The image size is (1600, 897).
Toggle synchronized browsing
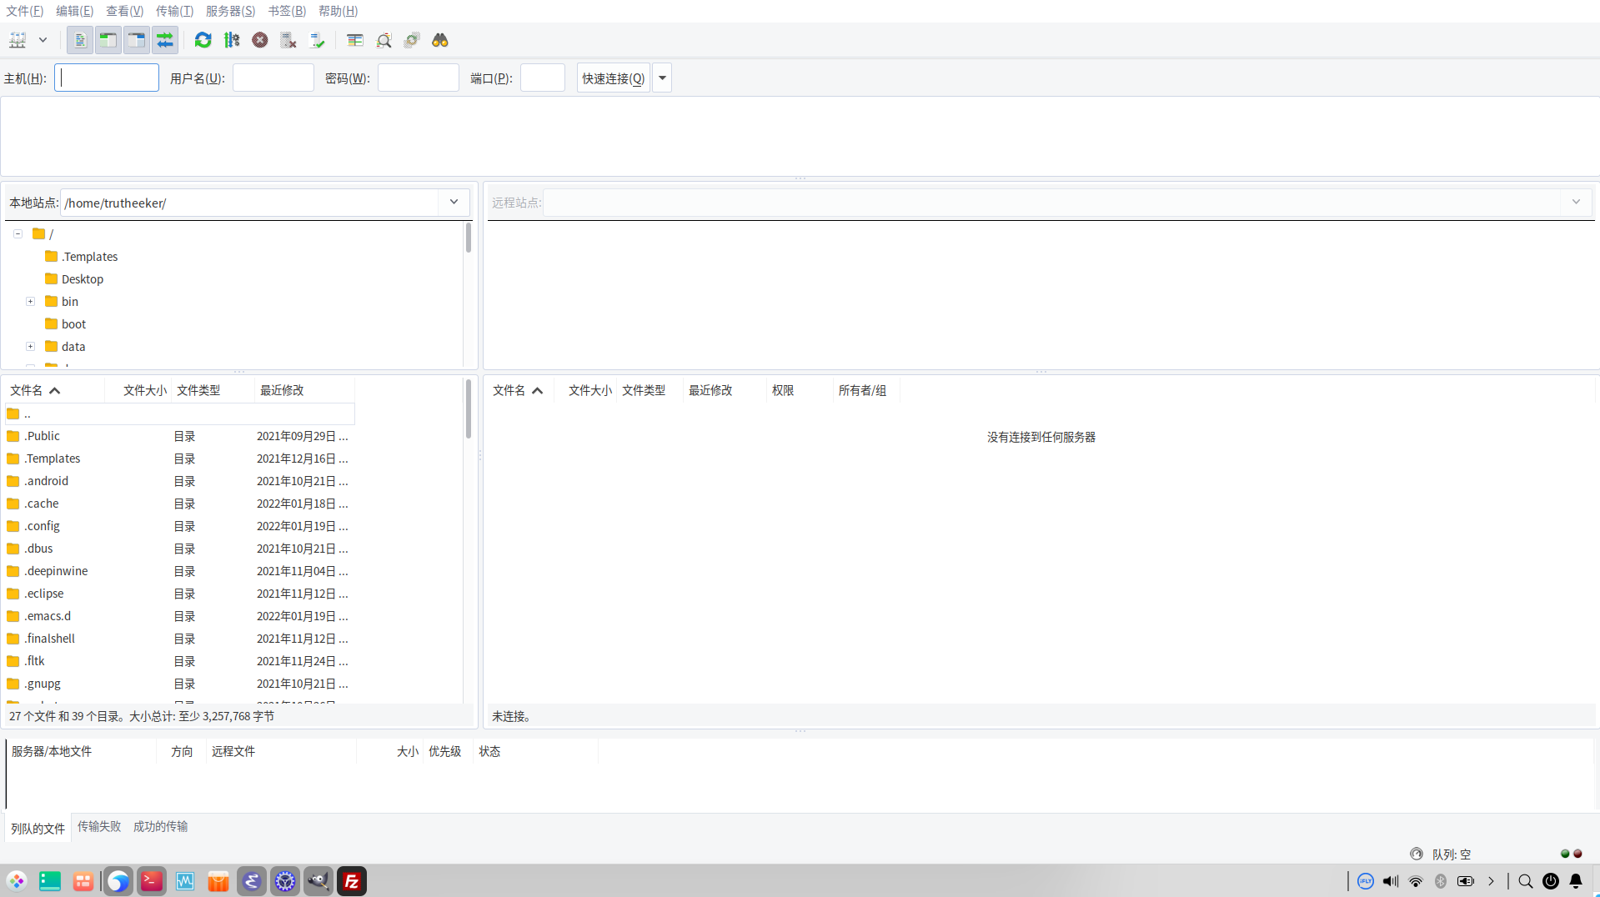412,40
